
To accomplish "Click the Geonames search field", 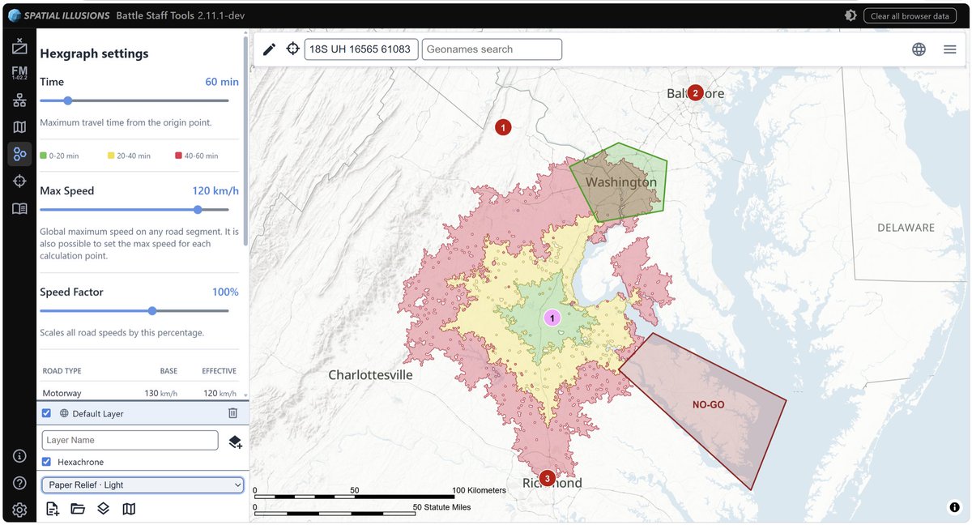I will (x=492, y=49).
